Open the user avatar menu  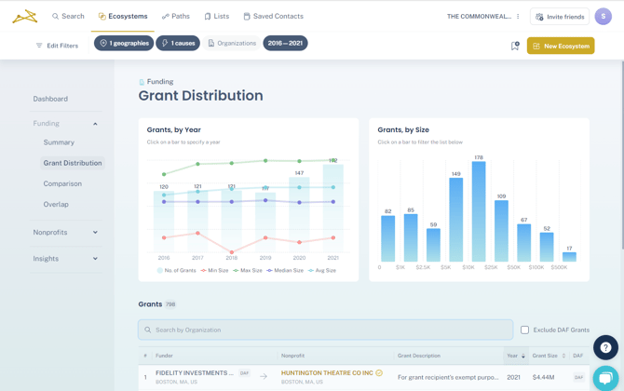[x=603, y=17]
